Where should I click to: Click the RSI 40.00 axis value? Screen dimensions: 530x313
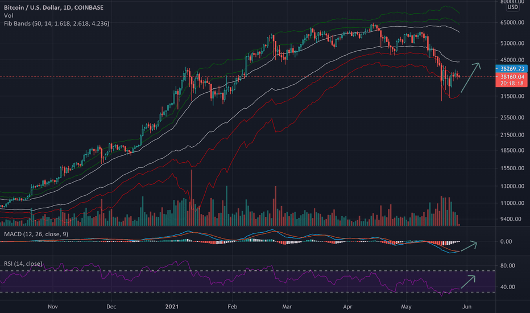pyautogui.click(x=508, y=287)
